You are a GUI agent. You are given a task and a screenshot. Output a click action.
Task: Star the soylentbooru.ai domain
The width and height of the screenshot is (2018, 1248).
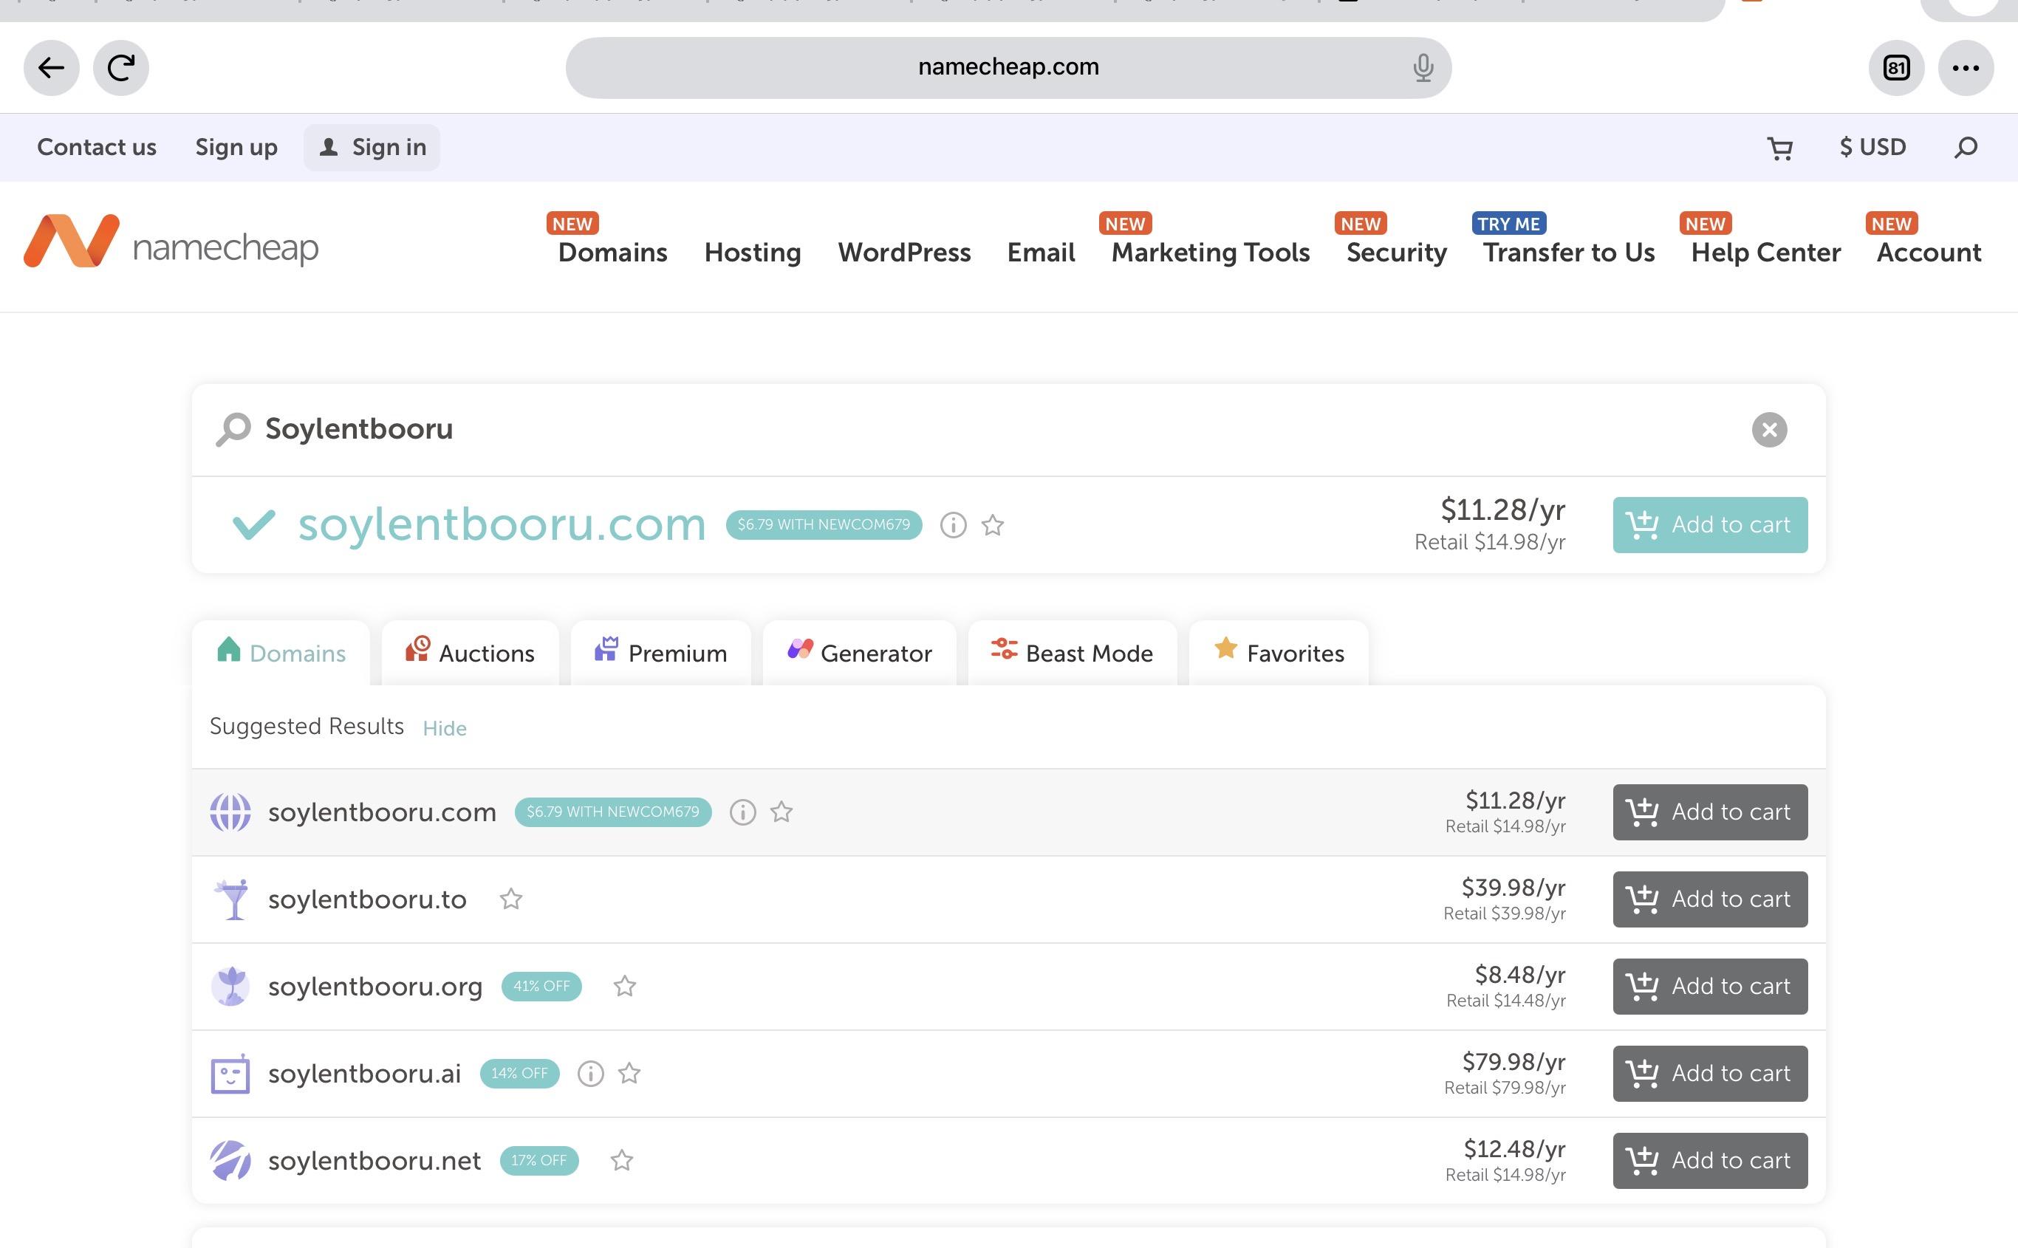pyautogui.click(x=630, y=1074)
